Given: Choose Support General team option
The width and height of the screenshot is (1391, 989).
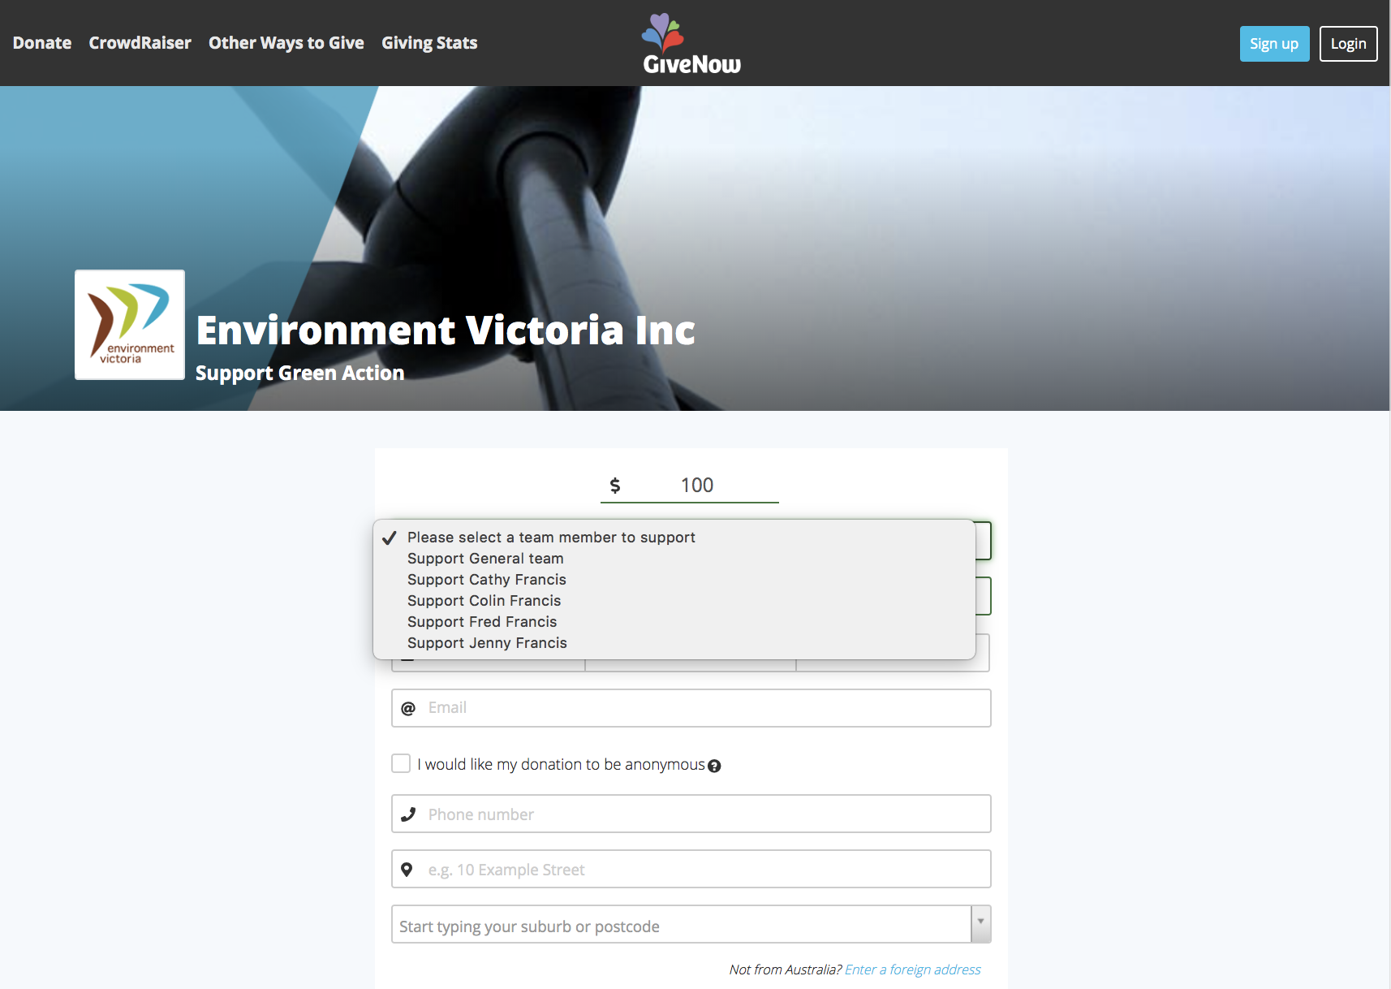Looking at the screenshot, I should [674, 559].
